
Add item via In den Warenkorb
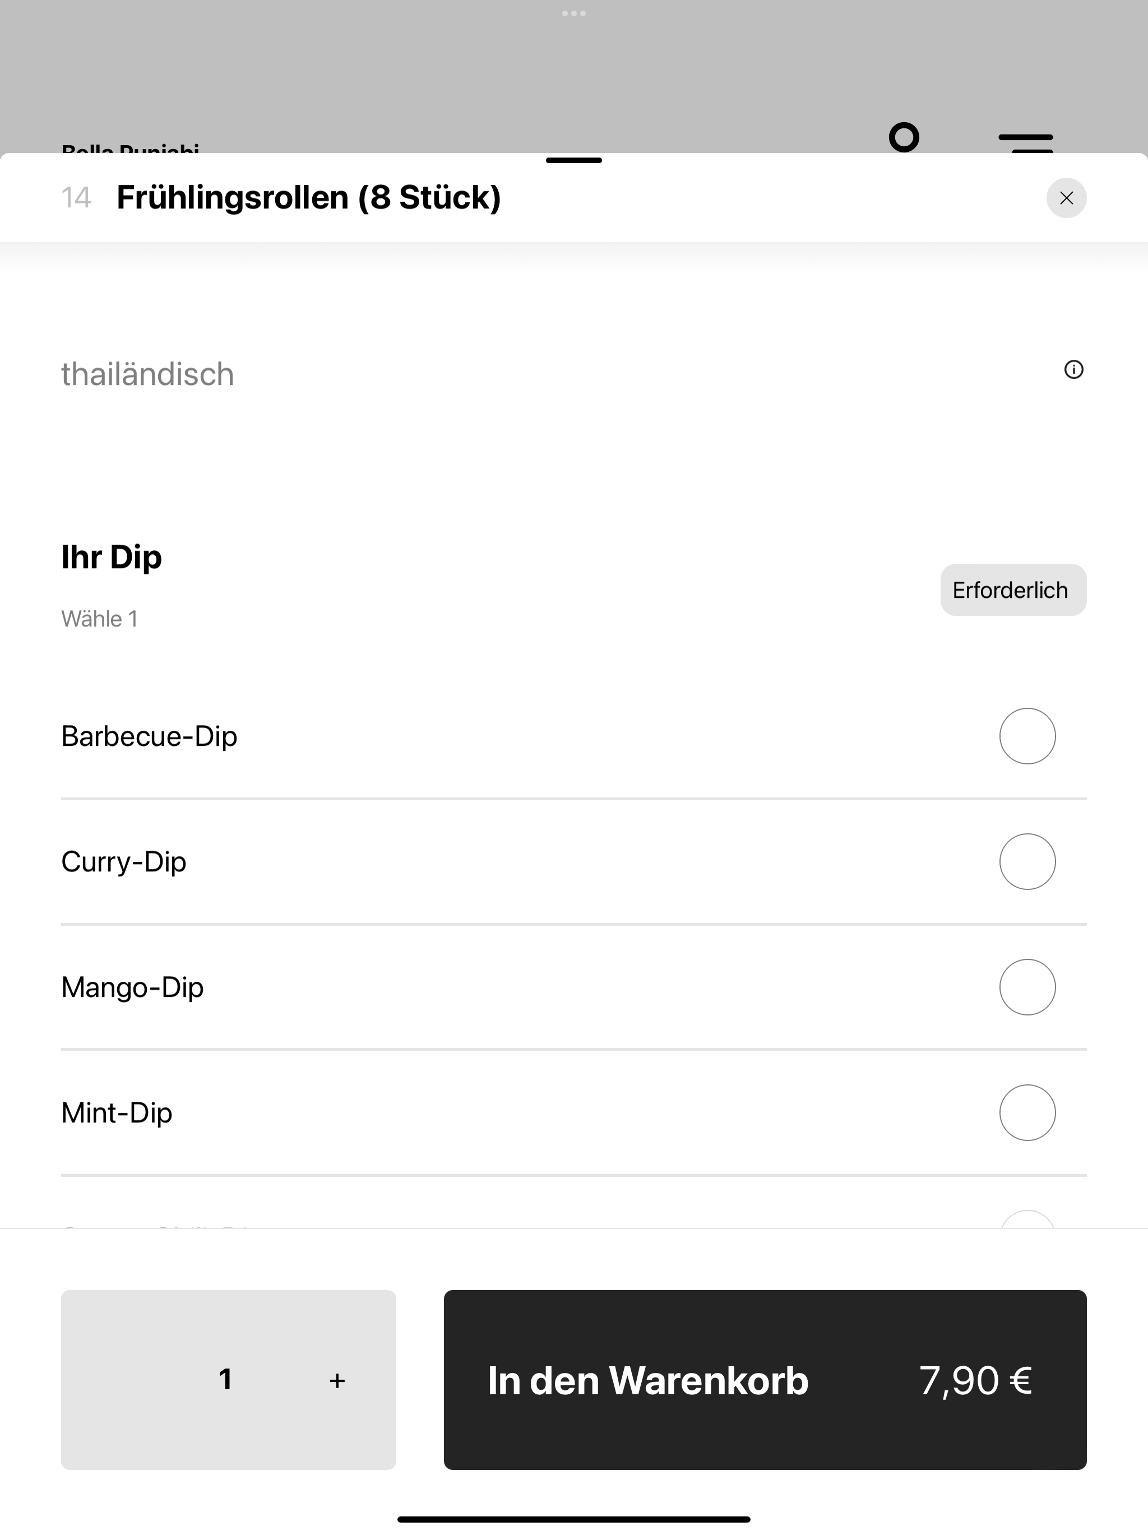click(765, 1380)
